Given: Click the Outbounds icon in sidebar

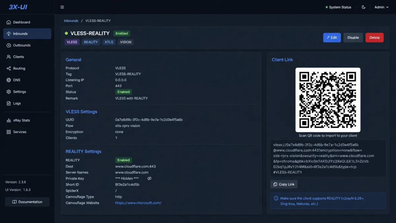Looking at the screenshot, I should (x=9, y=45).
